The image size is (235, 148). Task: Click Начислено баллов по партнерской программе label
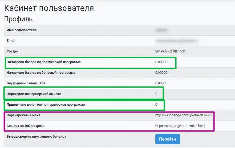[44, 62]
